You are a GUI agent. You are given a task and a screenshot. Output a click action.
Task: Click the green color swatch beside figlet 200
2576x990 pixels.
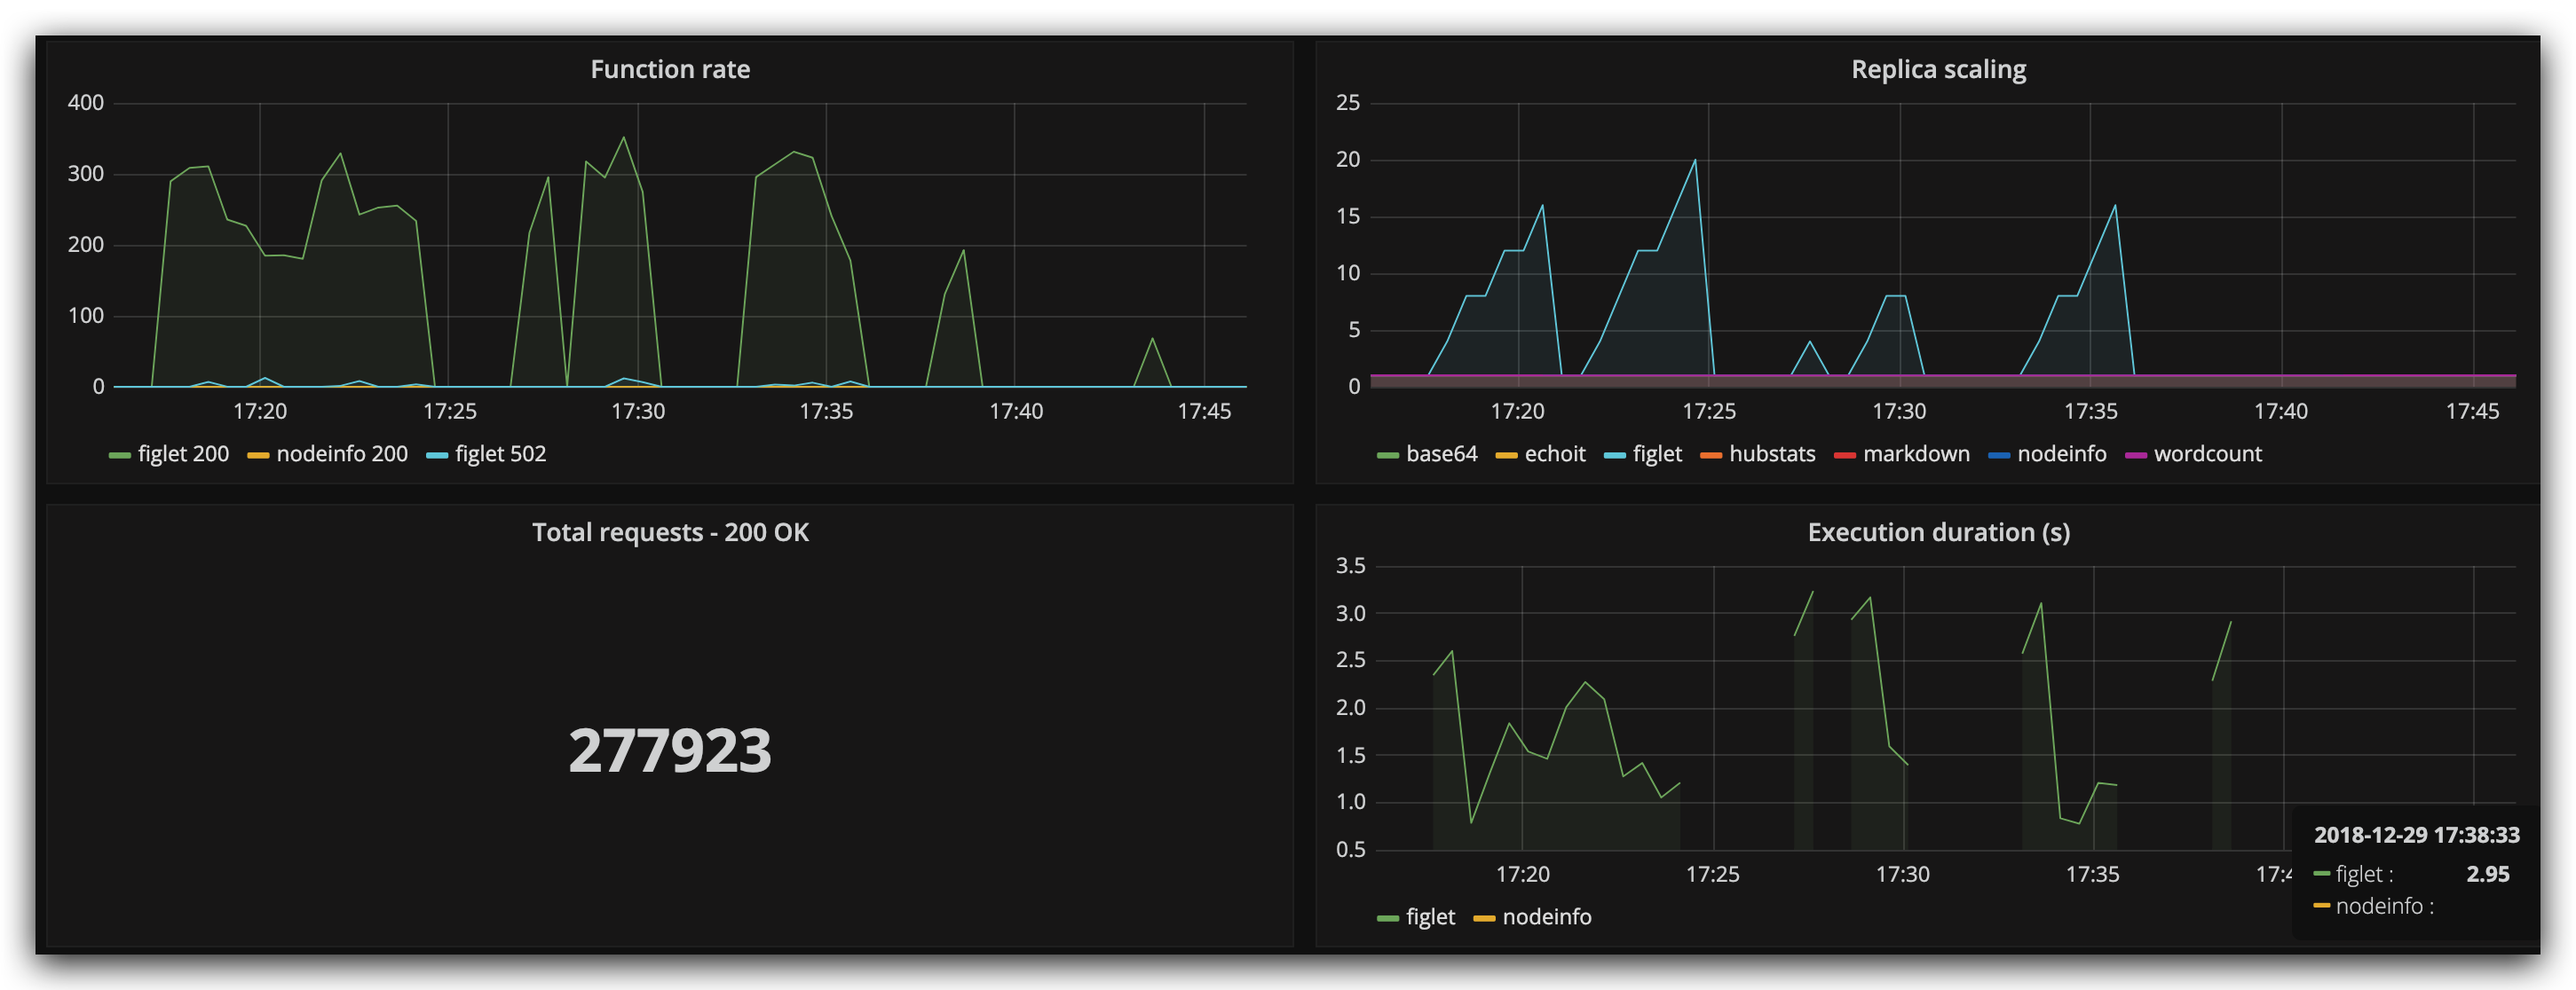pyautogui.click(x=120, y=456)
